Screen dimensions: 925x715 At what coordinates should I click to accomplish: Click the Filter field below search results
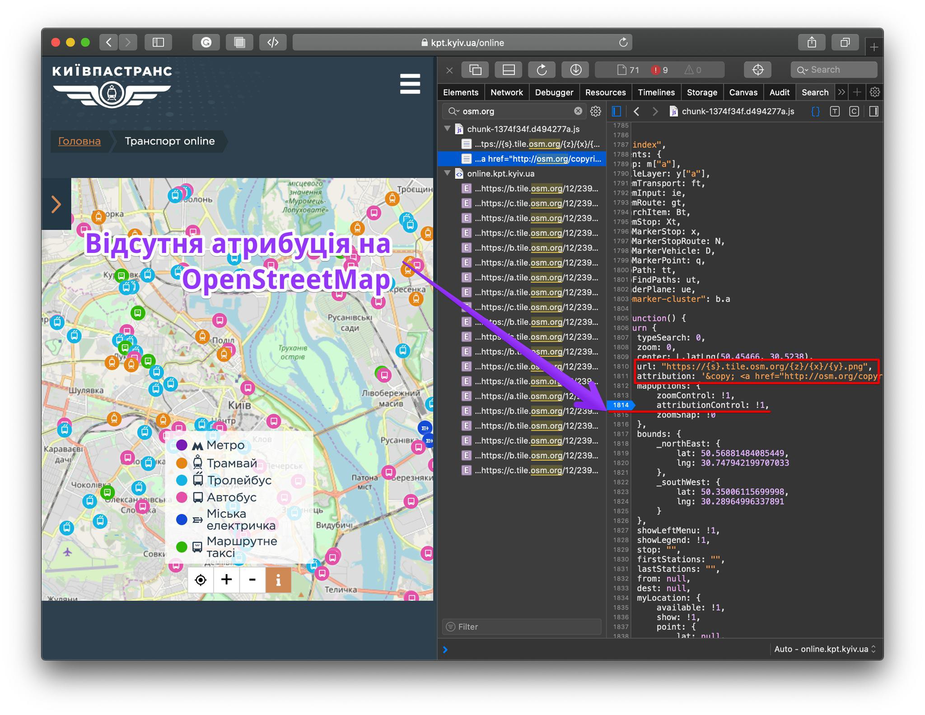tap(522, 626)
